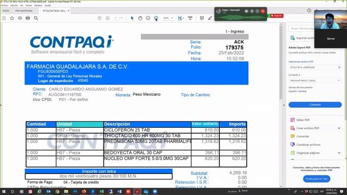
Task: Open the Firmar menu
Action: point(29,5)
